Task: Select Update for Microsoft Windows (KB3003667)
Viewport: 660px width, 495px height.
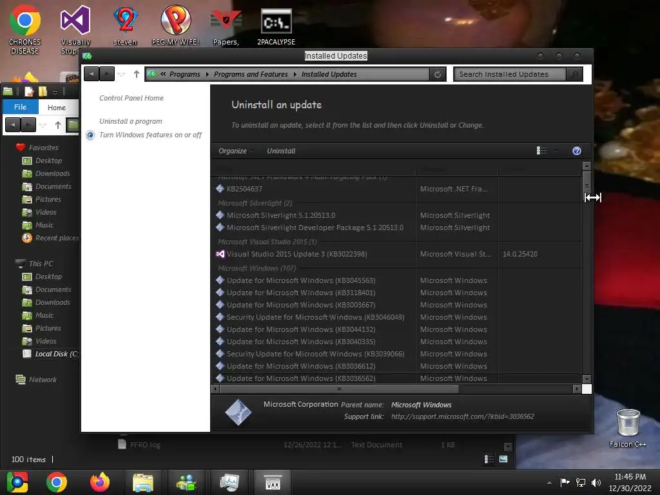Action: 396,305
